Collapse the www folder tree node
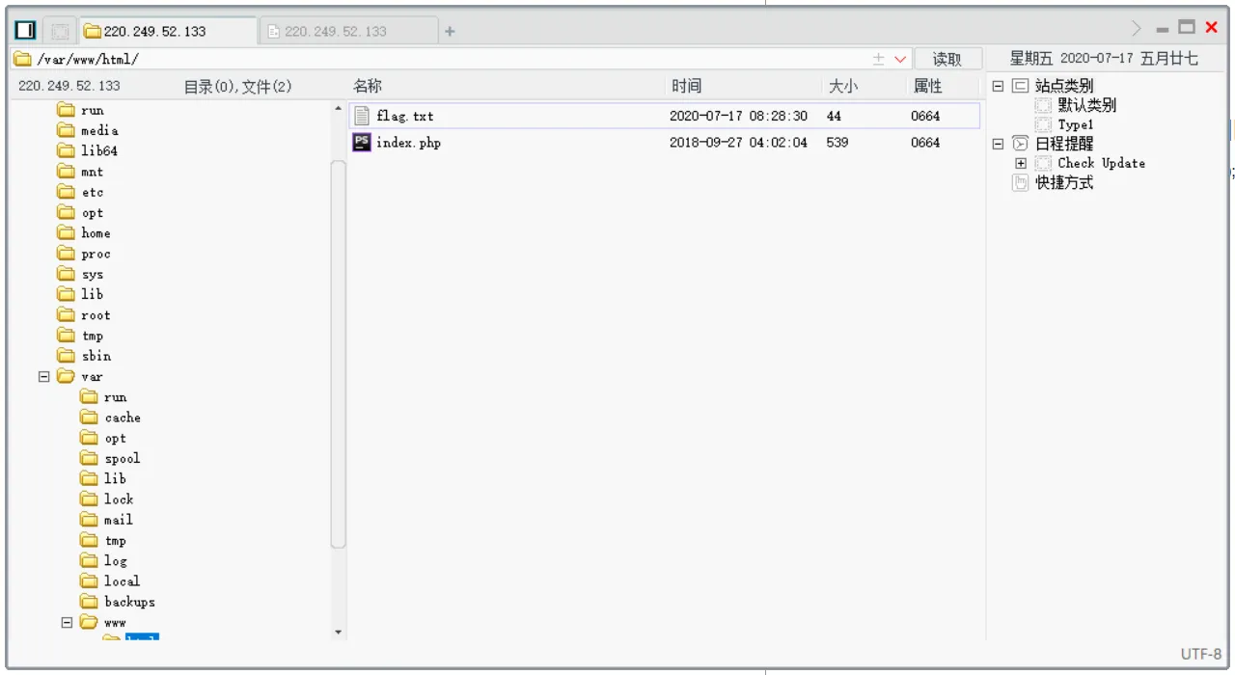 67,623
